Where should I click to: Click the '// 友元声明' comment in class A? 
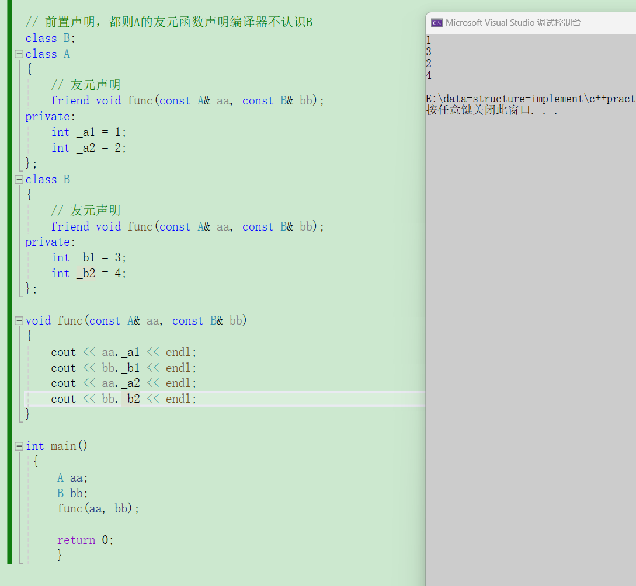click(86, 85)
